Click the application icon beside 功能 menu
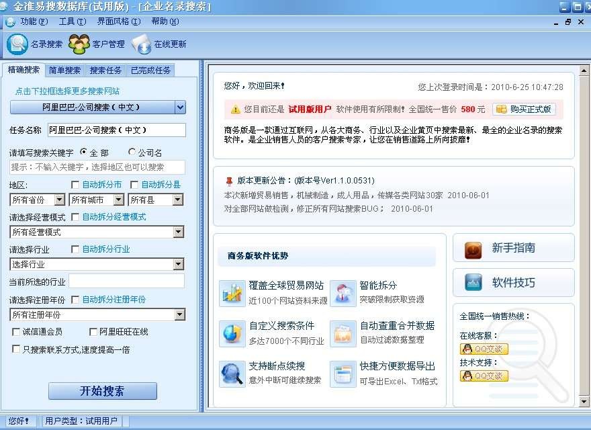591x430 pixels. point(10,22)
